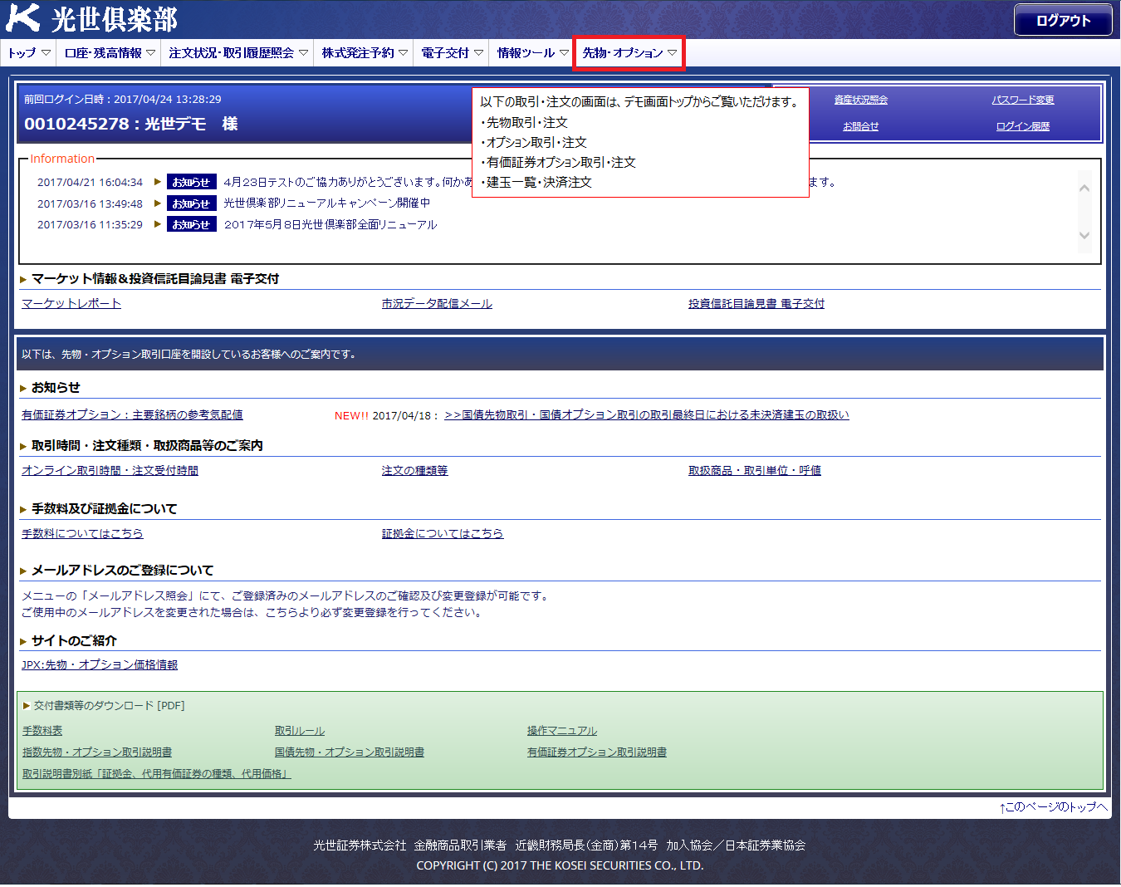Click the メールアドレスのご登録について heading
The height and width of the screenshot is (887, 1121).
click(x=123, y=571)
